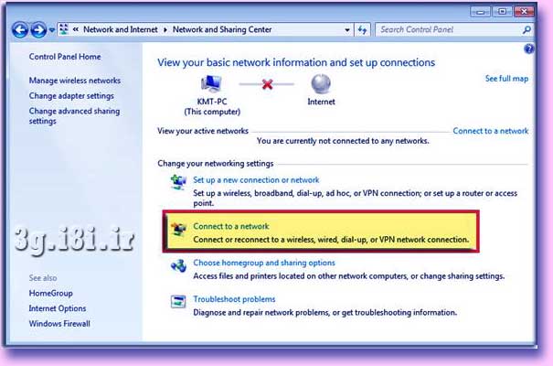Screen dimensions: 553x366
Task: Click the search magnifier icon
Action: pos(526,30)
